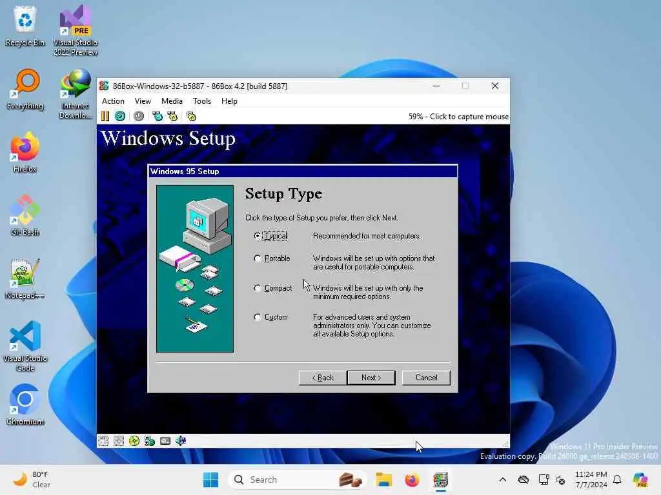Viewport: 661px width, 495px height.
Task: Open the Recycle Bin desktop icon
Action: point(25,26)
